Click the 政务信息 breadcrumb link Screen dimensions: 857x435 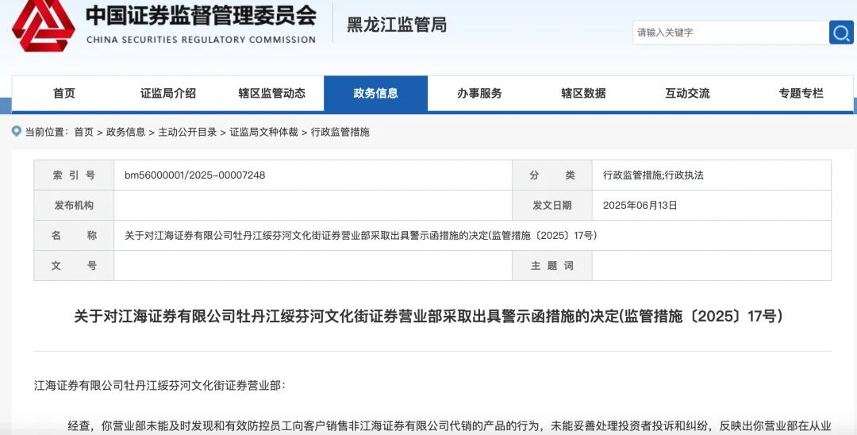pos(125,132)
